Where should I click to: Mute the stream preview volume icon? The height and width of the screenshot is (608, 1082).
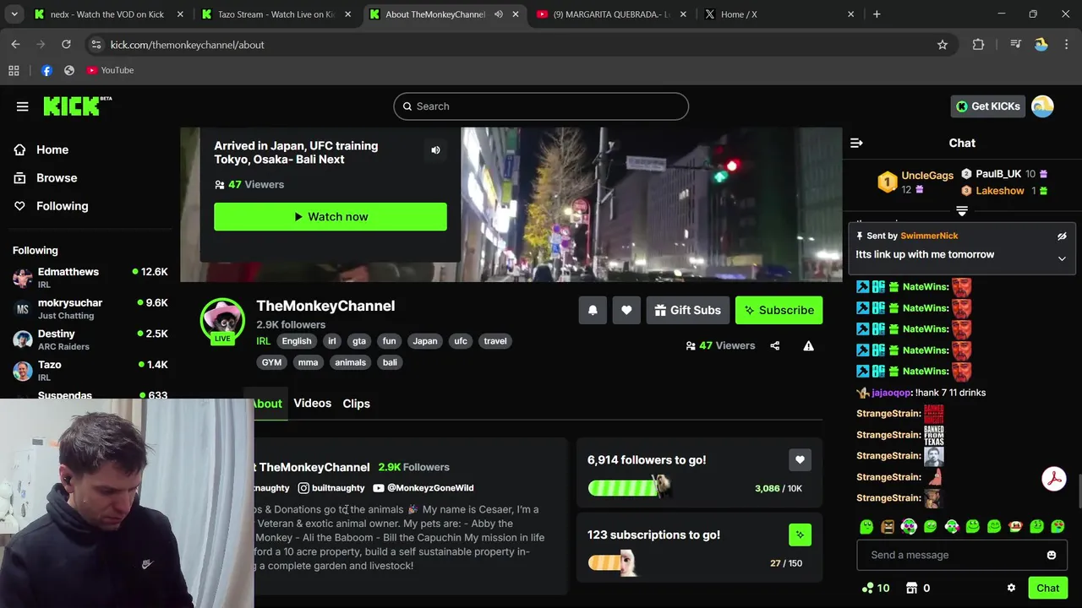435,150
